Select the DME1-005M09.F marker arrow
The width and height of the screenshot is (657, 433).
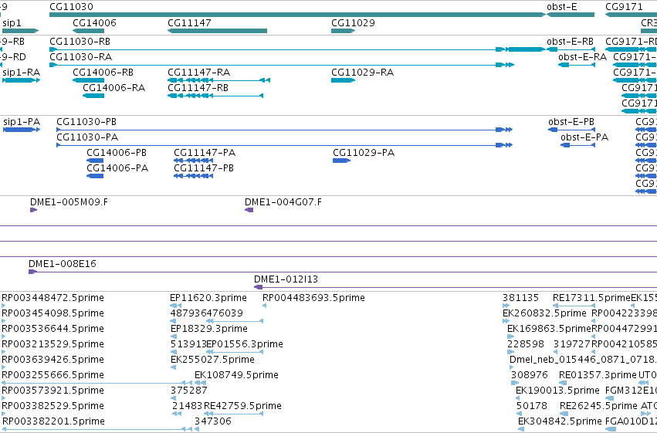point(33,210)
